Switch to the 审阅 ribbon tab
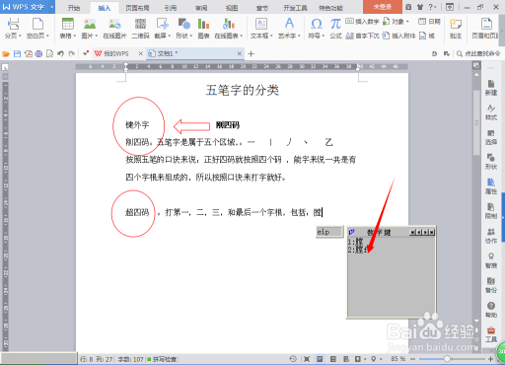 point(201,8)
